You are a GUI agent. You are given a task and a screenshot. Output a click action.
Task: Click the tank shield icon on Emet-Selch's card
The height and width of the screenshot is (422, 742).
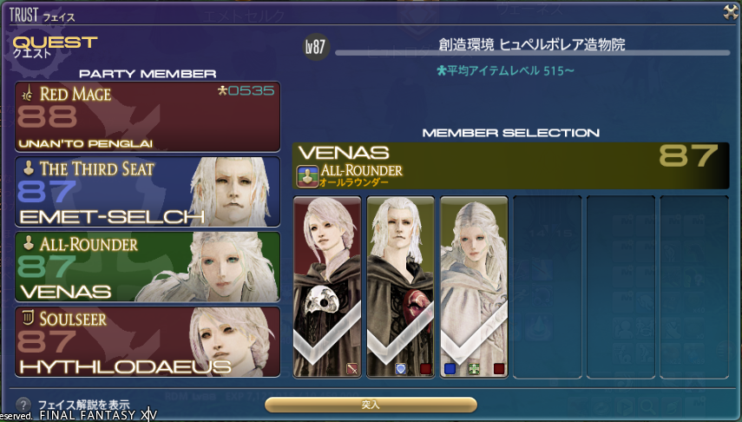click(400, 368)
